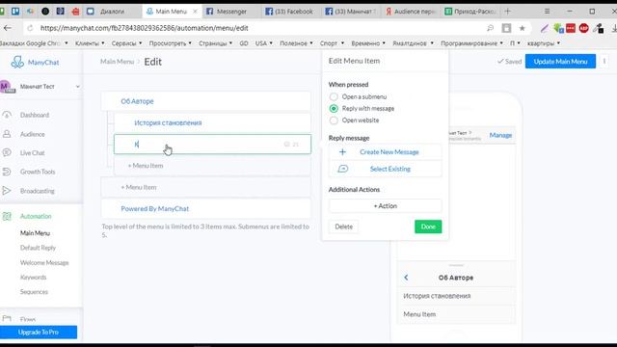This screenshot has height=347, width=617.
Task: Open Dashboard from the sidebar
Action: tap(35, 115)
